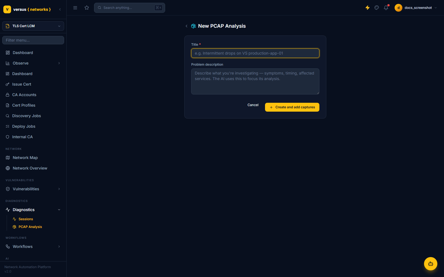Click the user avatar 'd' circle

398,8
